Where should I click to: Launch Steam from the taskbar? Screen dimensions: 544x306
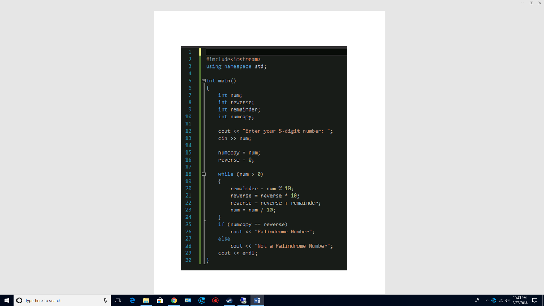[x=229, y=300]
